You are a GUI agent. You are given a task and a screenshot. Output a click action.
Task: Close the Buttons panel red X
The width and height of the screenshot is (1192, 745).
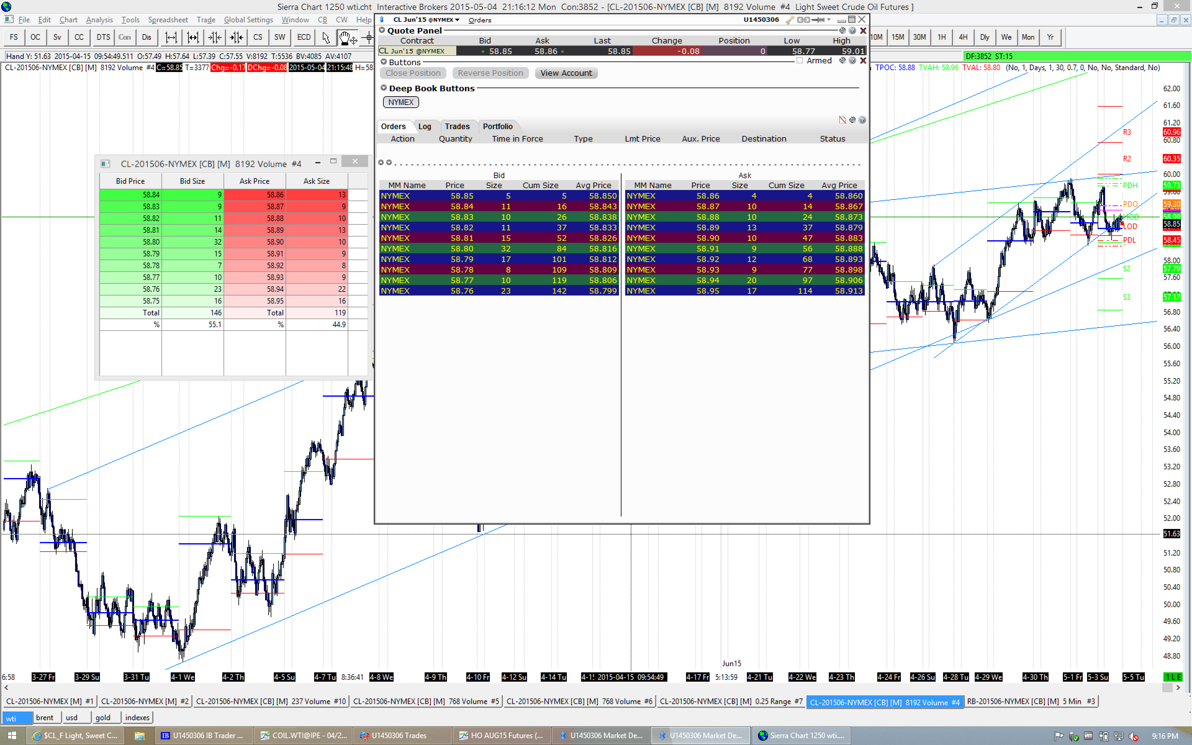[863, 61]
